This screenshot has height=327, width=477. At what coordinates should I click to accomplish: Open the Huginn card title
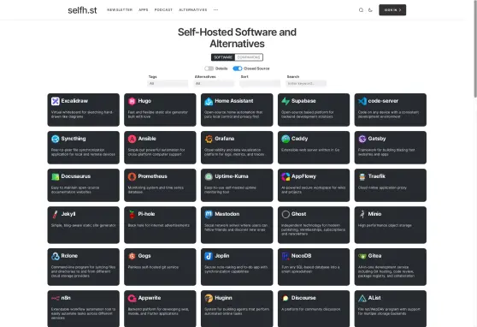point(223,298)
